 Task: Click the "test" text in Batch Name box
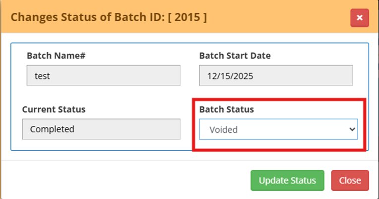(x=42, y=77)
